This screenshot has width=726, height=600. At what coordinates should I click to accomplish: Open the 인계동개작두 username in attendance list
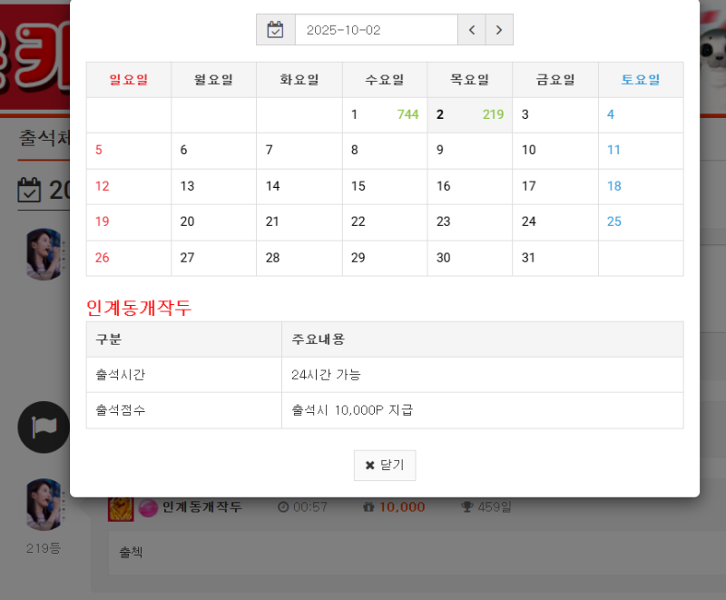(x=201, y=507)
